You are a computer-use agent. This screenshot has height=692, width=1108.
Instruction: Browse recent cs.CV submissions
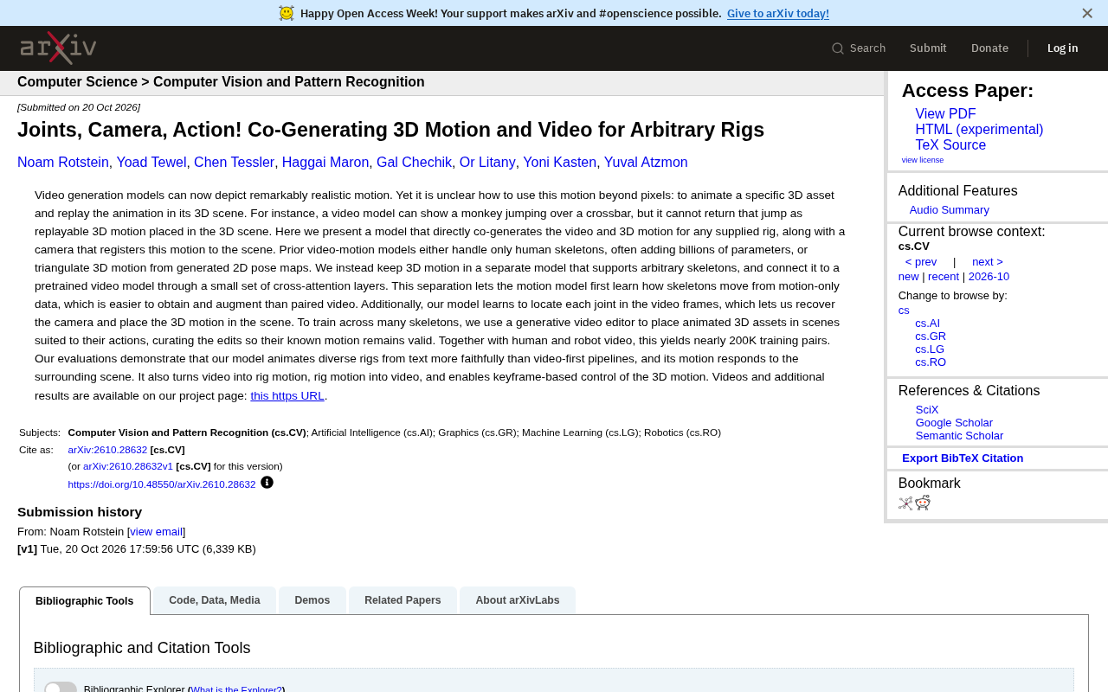(x=944, y=277)
